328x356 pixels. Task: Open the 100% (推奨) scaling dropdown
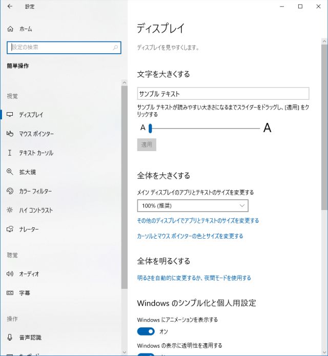[x=193, y=206]
